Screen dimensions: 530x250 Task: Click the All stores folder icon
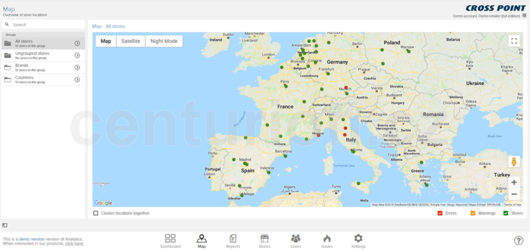pos(8,43)
